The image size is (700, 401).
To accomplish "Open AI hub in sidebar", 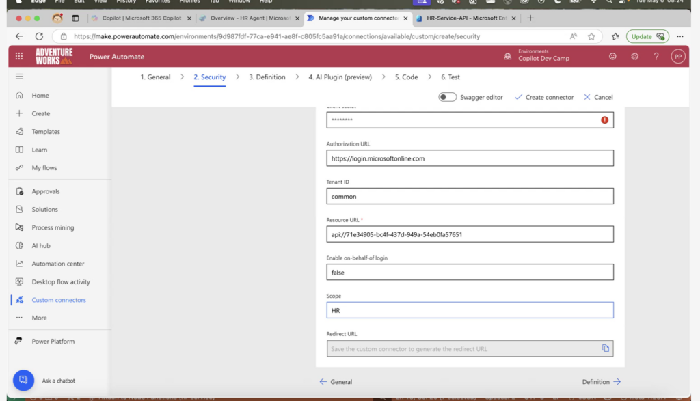I will (40, 245).
